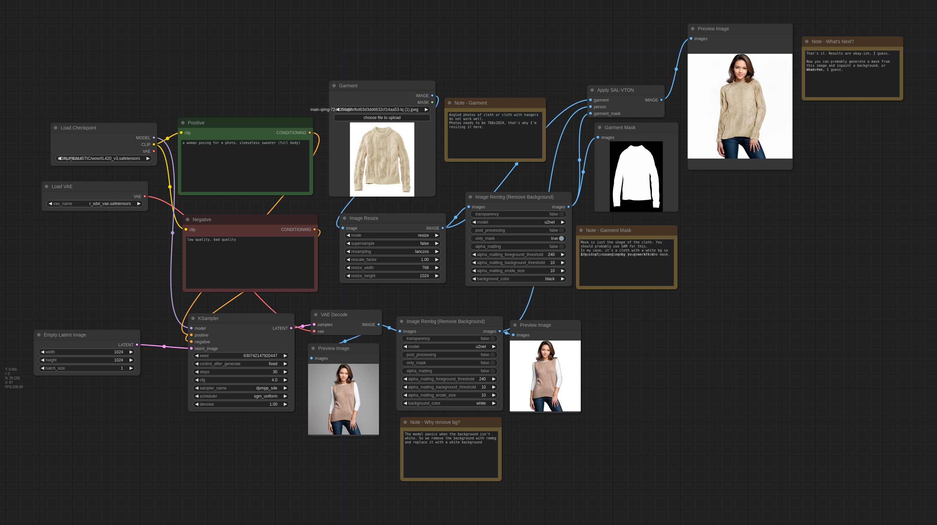The image size is (937, 525).
Task: Collapse the KSampler node via its title dot
Action: tap(193, 318)
